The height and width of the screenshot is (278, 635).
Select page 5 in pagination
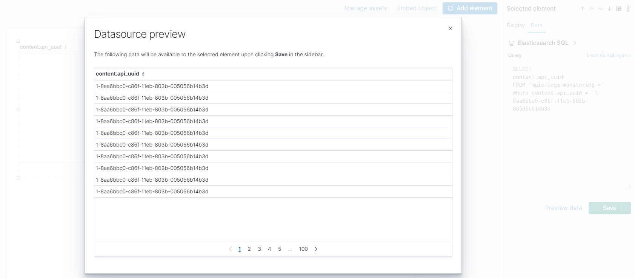tap(280, 249)
